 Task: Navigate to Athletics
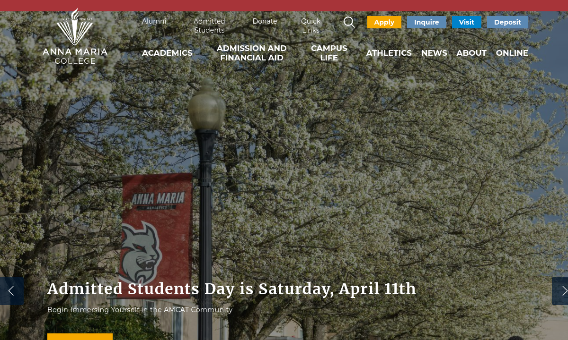click(x=389, y=53)
